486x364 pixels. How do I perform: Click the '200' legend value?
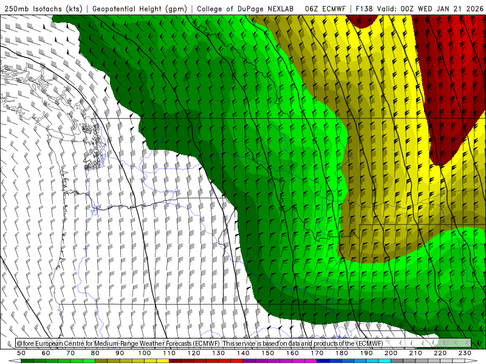tap(391, 353)
